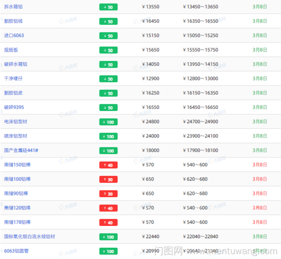Viewport: 281px width, 259px height.
Task: Click the red up-40 badge for 南储178铝棒
Action: point(108,222)
